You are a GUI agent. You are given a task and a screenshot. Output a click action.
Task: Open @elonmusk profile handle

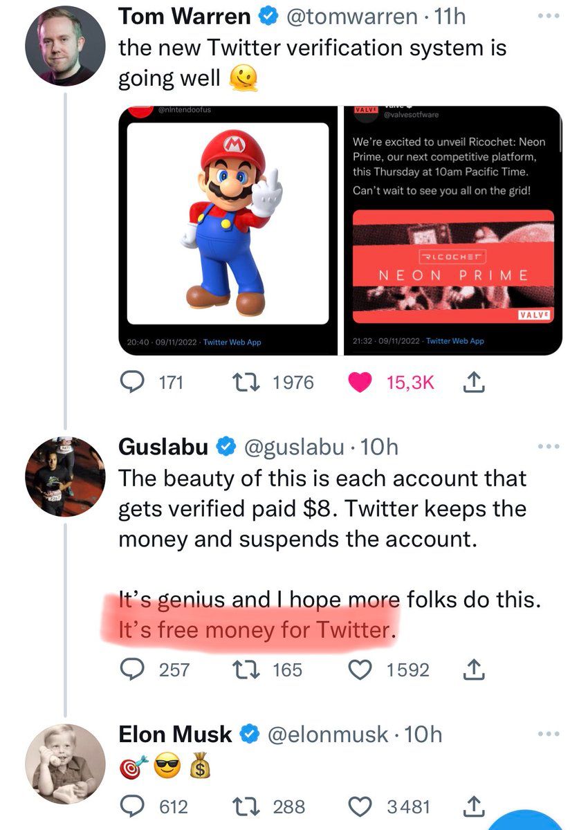[328, 734]
